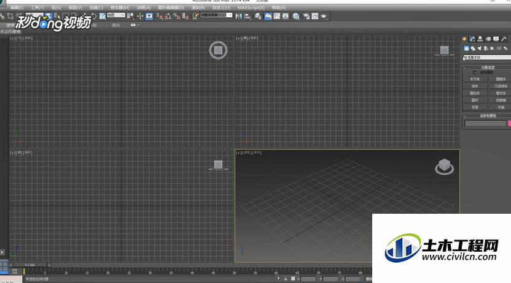The image size is (511, 283).
Task: Open the Schematic View icon
Action: [x=286, y=16]
